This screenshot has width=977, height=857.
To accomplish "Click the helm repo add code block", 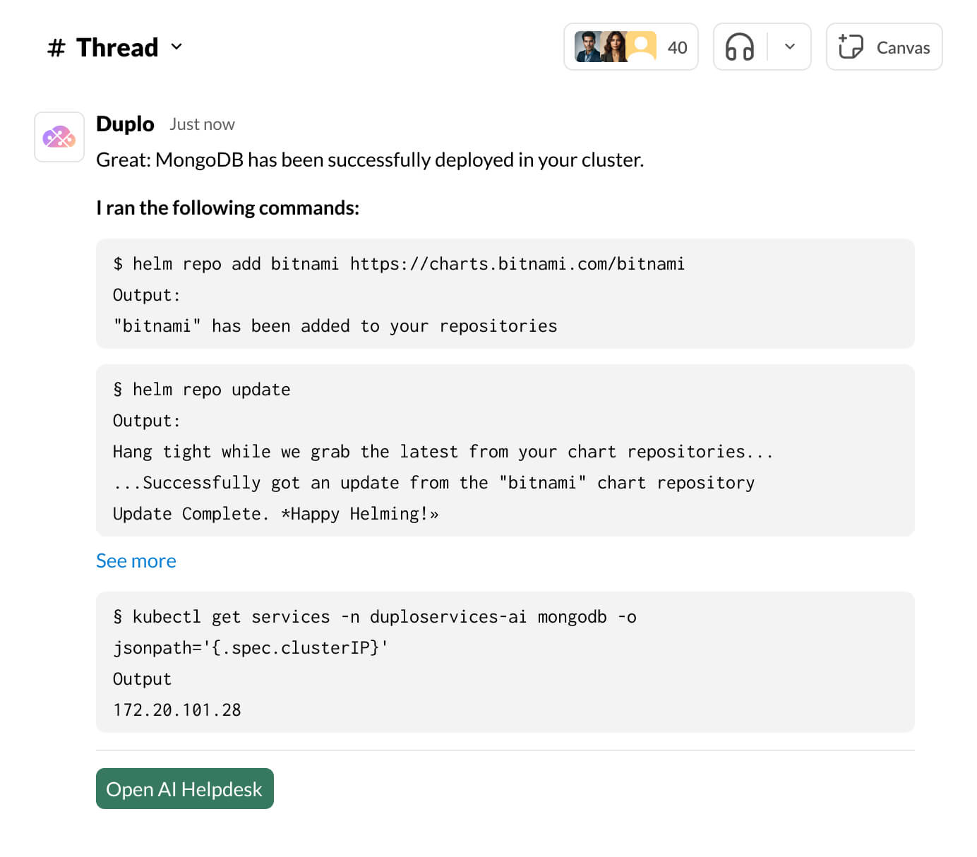I will [x=505, y=294].
